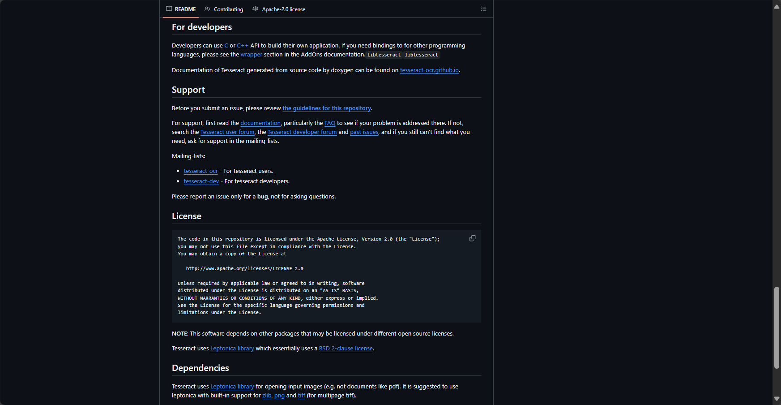Visit the tesseract-dev mailing list link
Image resolution: width=781 pixels, height=405 pixels.
[201, 181]
